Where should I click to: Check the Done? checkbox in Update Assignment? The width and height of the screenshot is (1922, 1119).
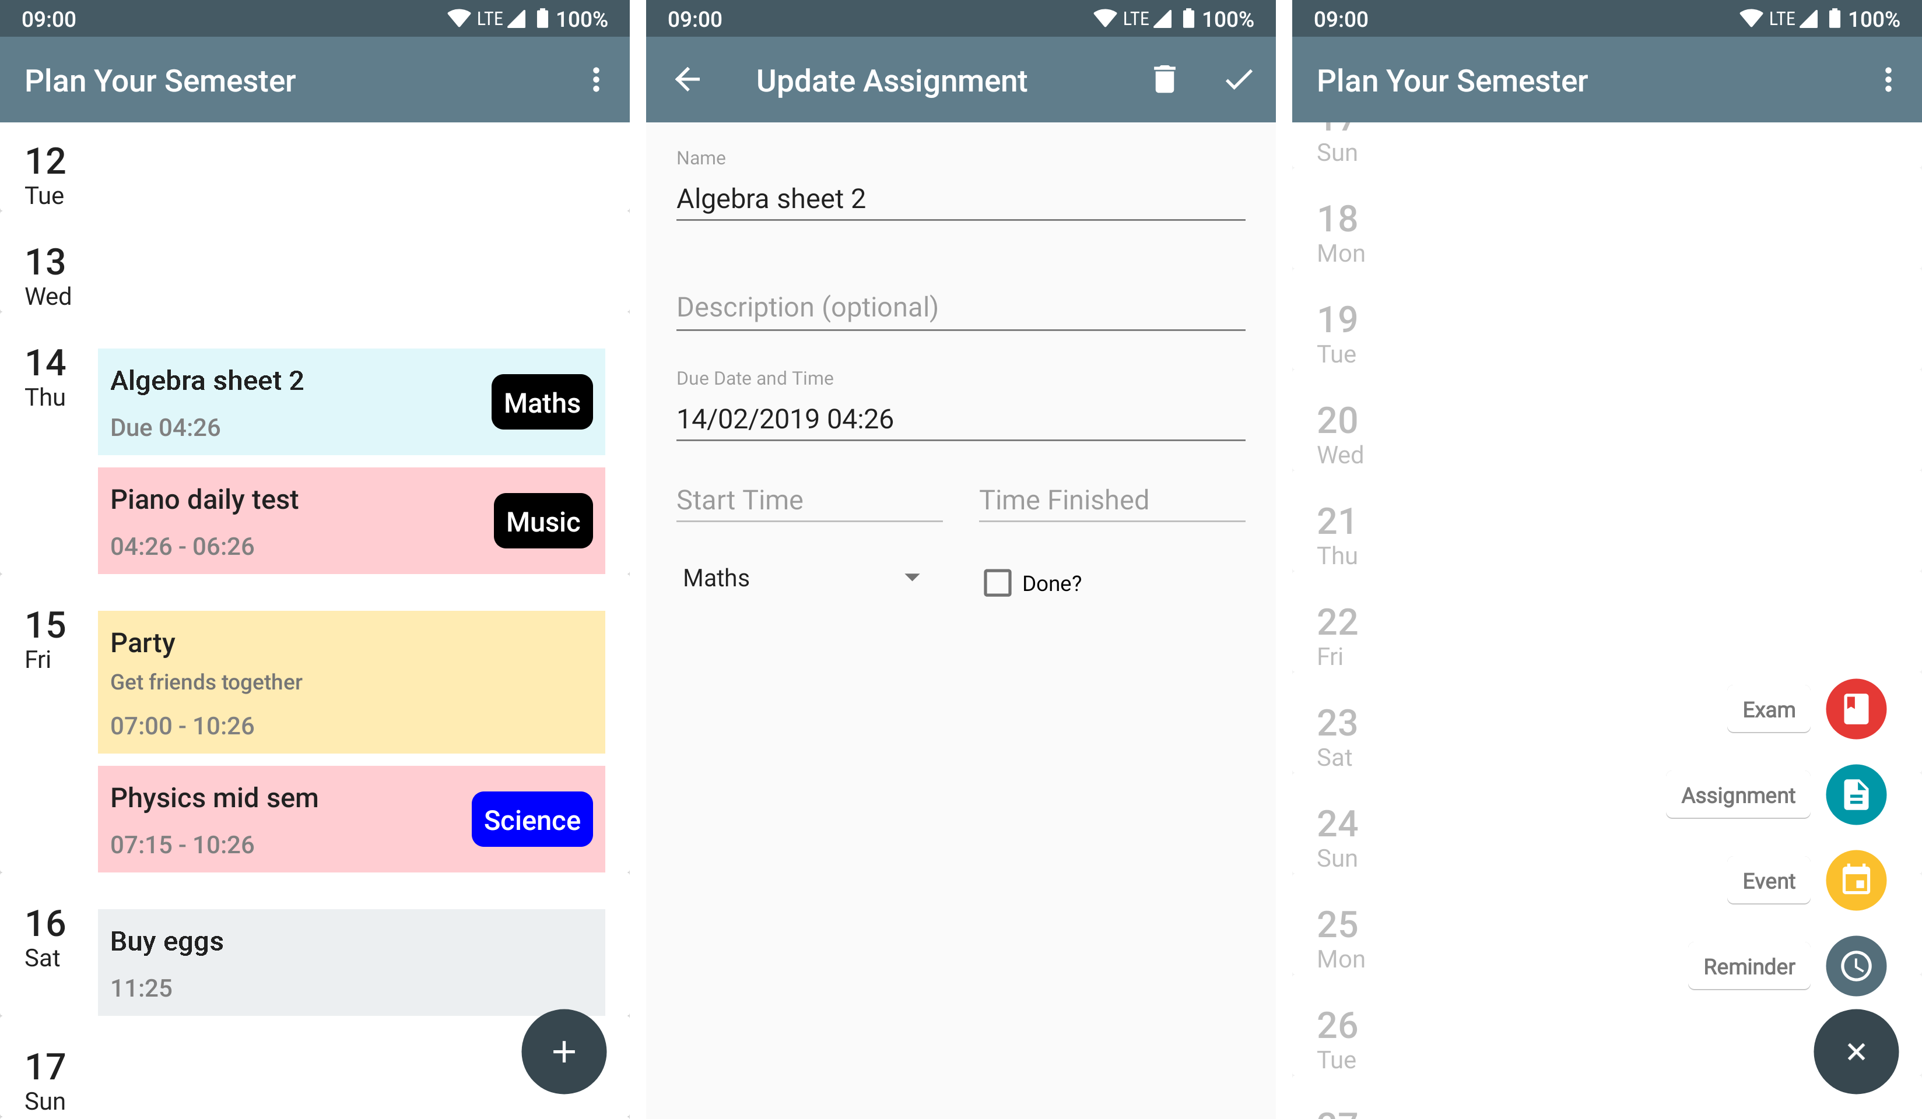997,582
